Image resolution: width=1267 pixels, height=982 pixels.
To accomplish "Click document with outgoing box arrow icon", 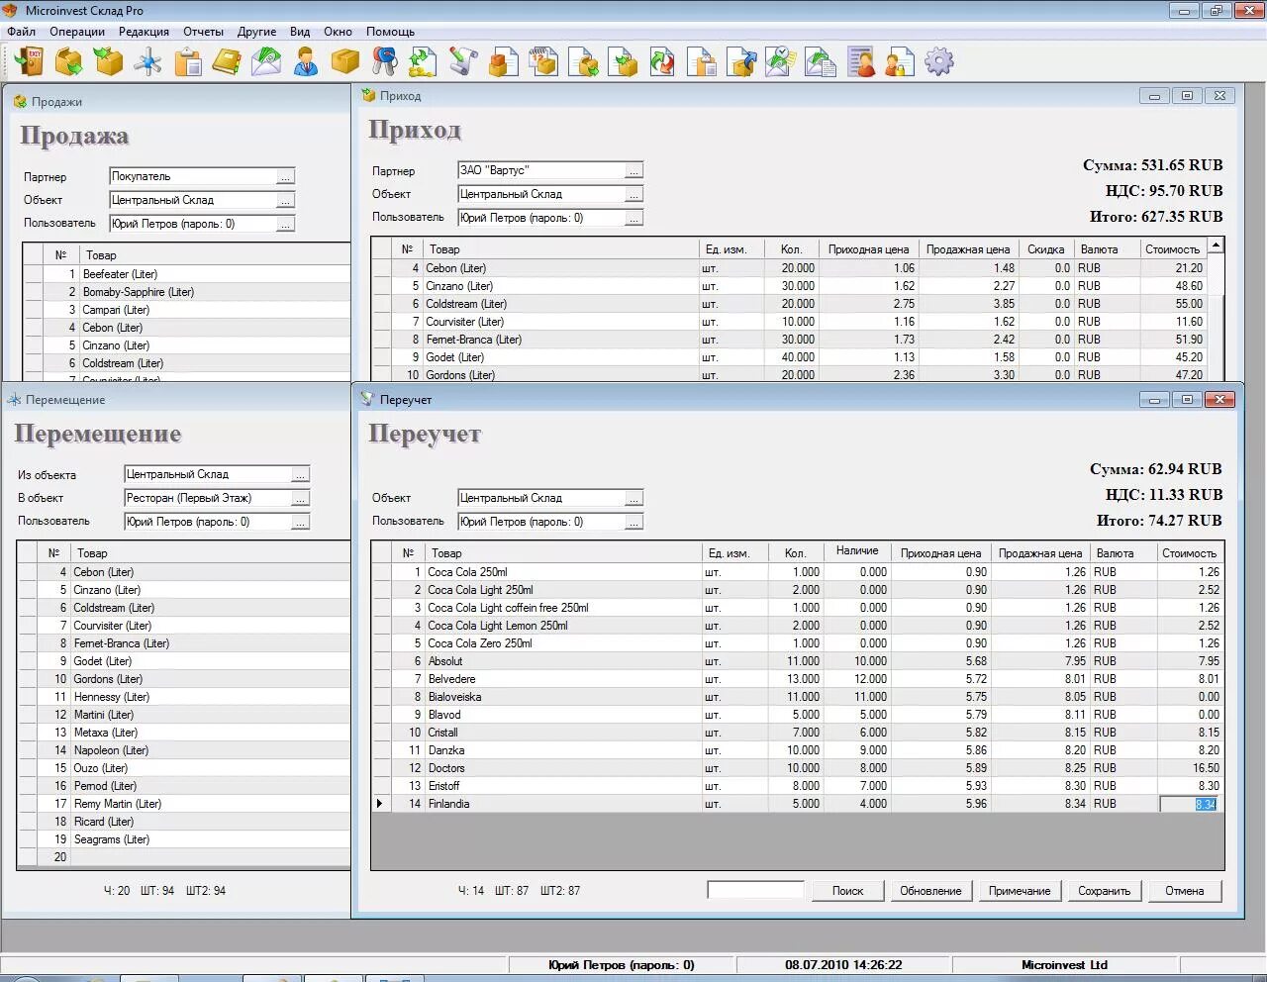I will tap(583, 62).
